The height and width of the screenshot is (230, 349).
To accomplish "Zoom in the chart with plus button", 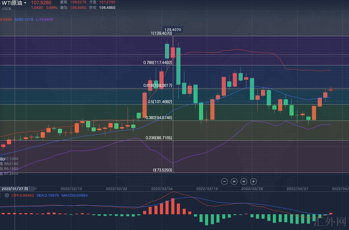I will [254, 181].
